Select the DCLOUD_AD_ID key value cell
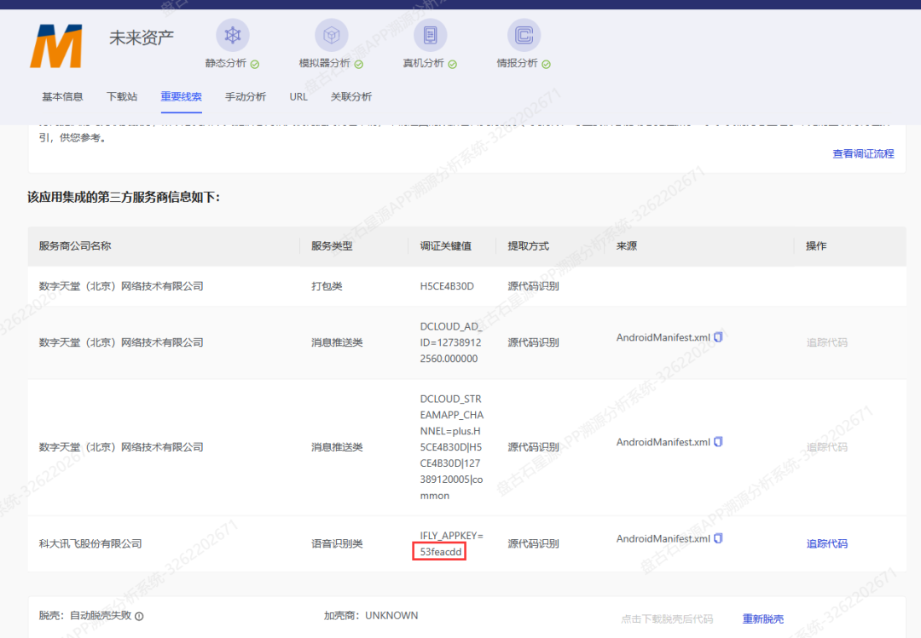The height and width of the screenshot is (638, 921). pos(451,342)
